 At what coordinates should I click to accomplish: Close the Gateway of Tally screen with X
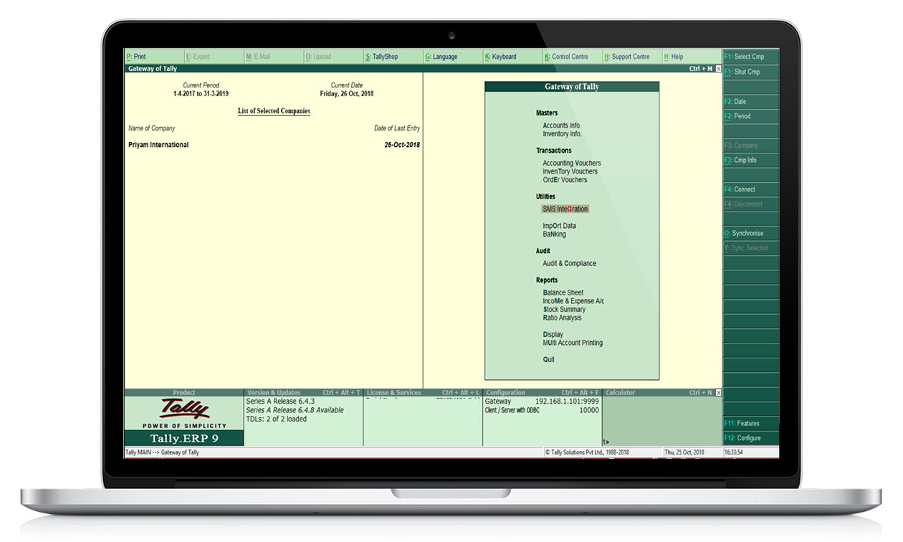coord(719,69)
